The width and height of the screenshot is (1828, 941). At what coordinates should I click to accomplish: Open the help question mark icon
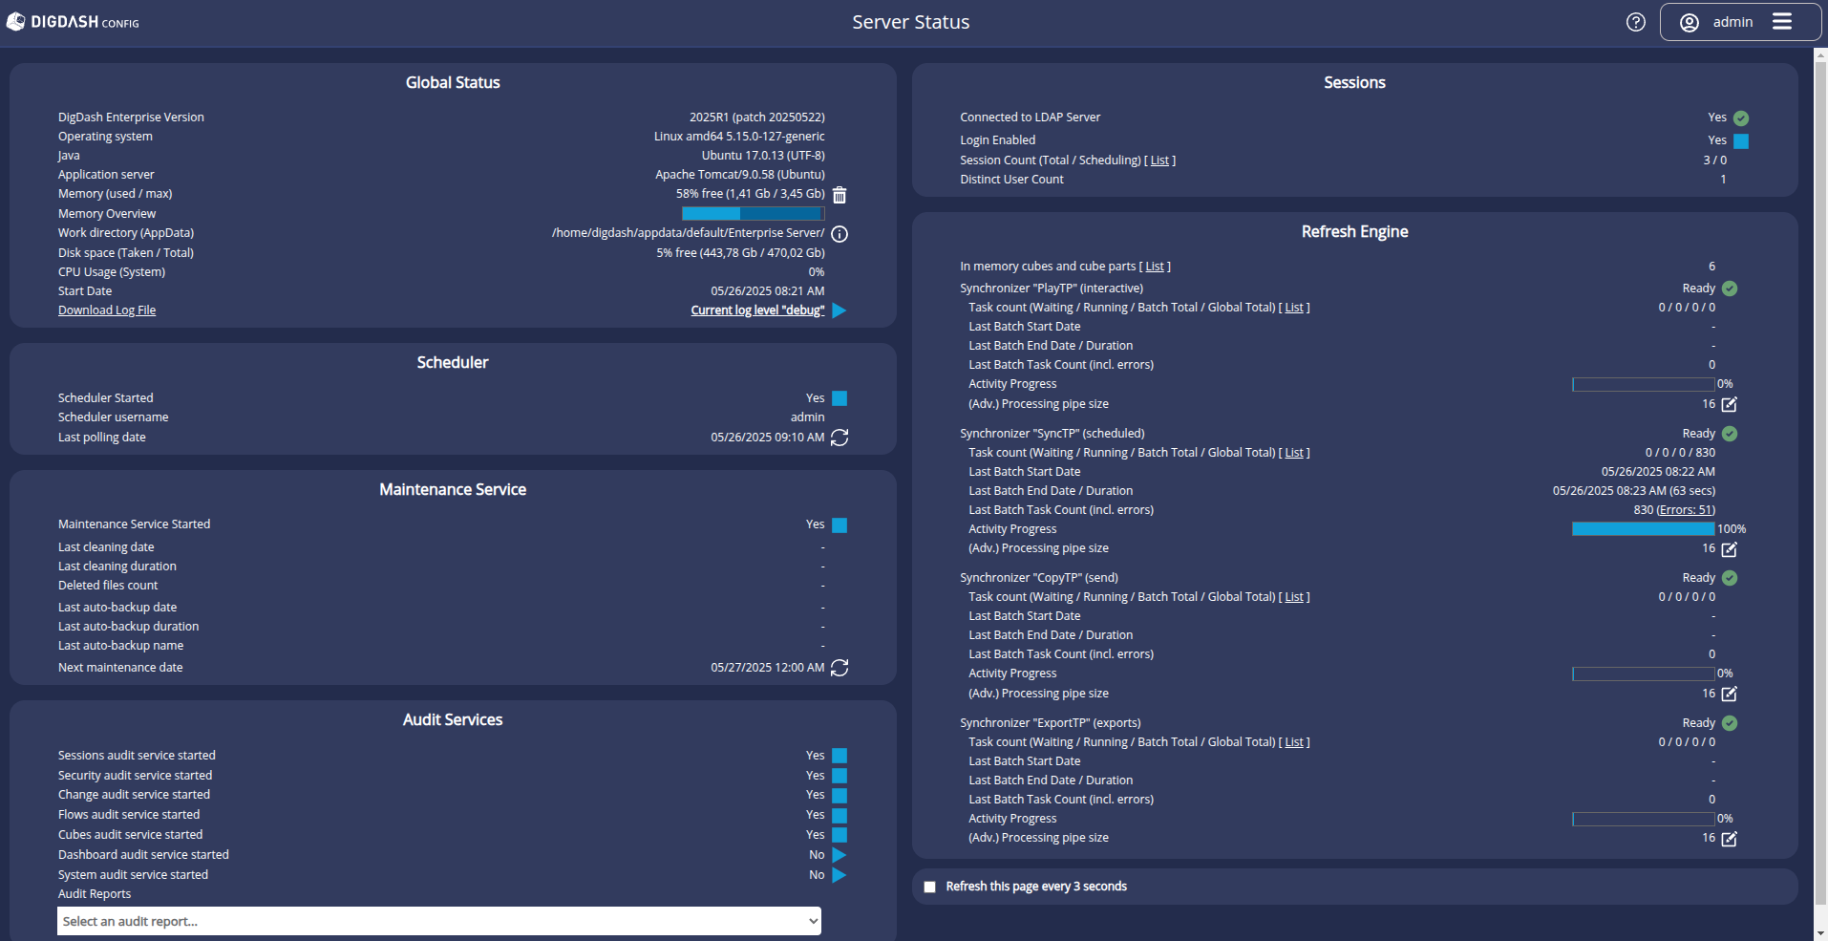1636,22
